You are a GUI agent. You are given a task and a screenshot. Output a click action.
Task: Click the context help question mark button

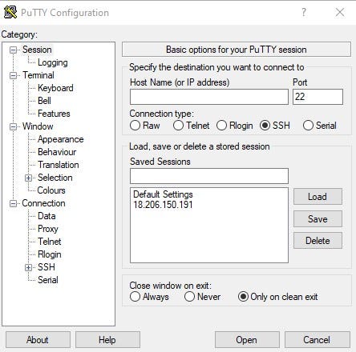tap(304, 12)
